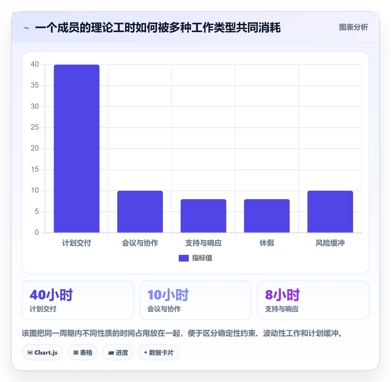Click the y-axis value 25
The height and width of the screenshot is (382, 391).
[x=35, y=127]
